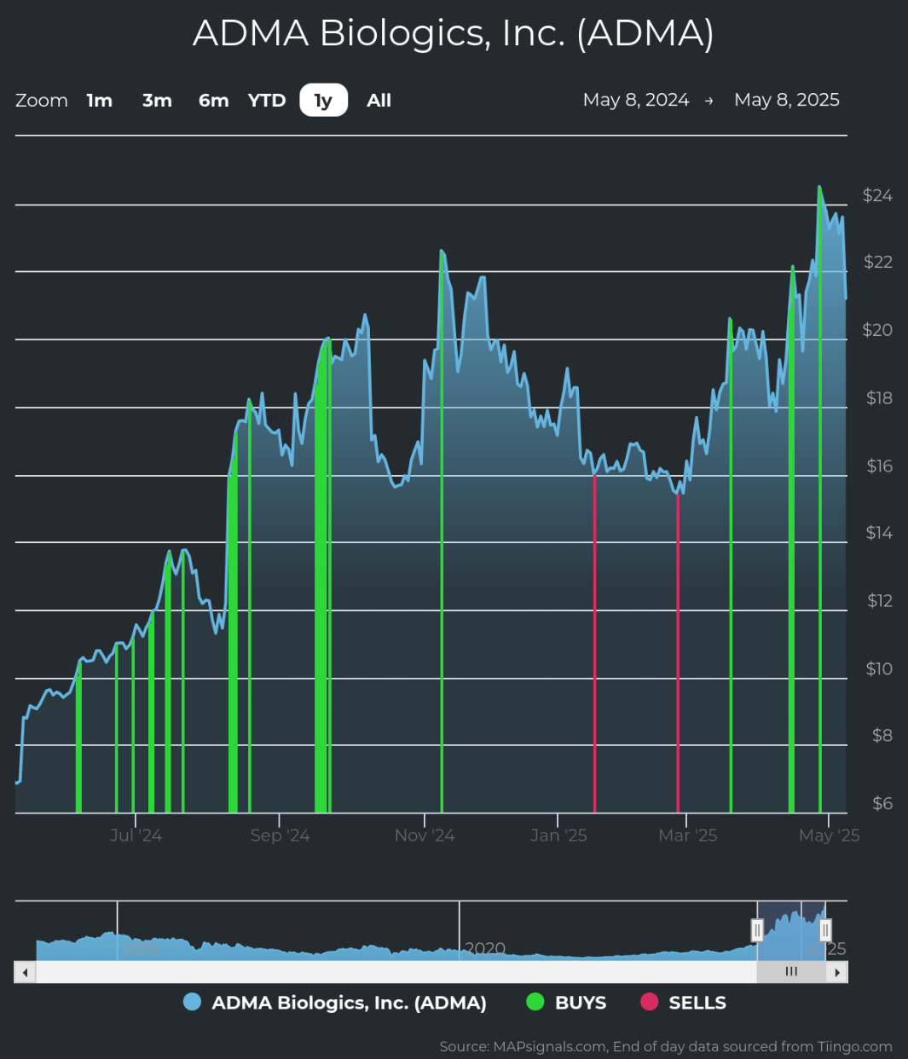Viewport: 908px width, 1059px height.
Task: Click the Jan '25 axis label
Action: pyautogui.click(x=558, y=836)
